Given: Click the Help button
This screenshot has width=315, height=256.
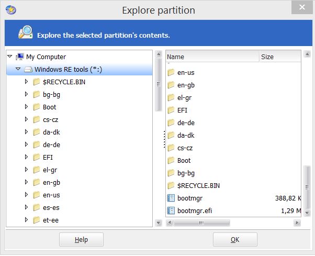Looking at the screenshot, I should pos(81,240).
